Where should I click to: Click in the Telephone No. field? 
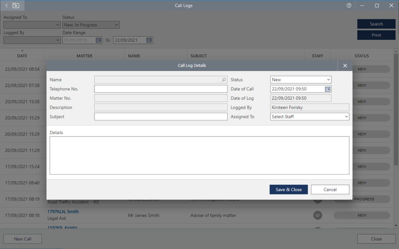pos(161,89)
